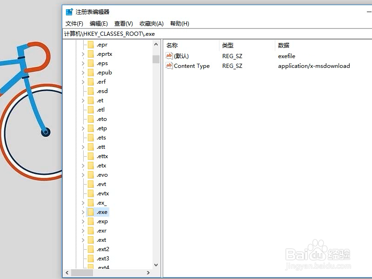Click the (默认) string value icon

click(169, 56)
